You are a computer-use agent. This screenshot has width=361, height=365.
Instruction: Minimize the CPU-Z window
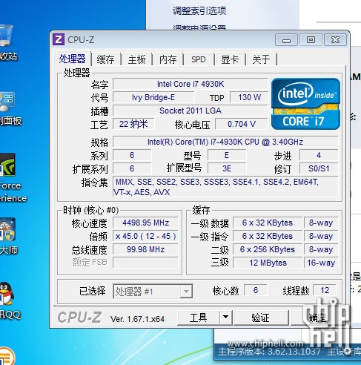click(x=286, y=40)
